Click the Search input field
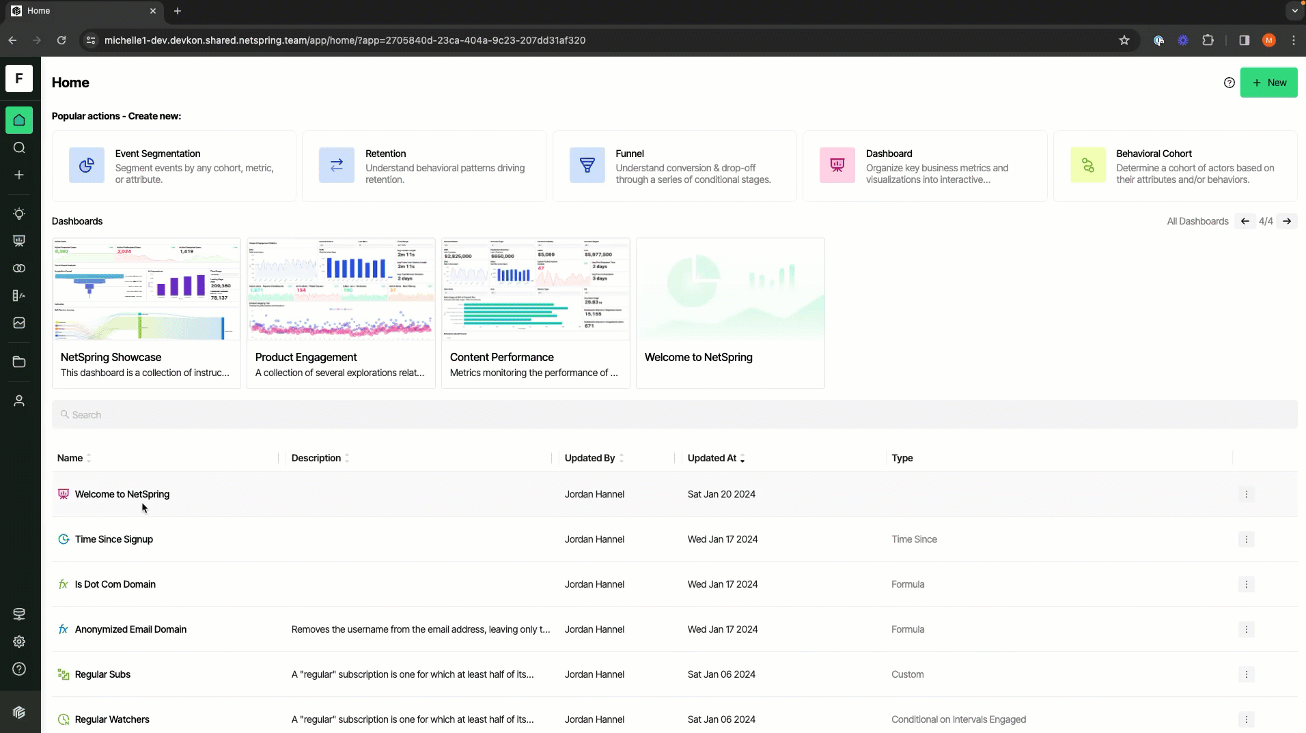The width and height of the screenshot is (1306, 733). pos(674,415)
